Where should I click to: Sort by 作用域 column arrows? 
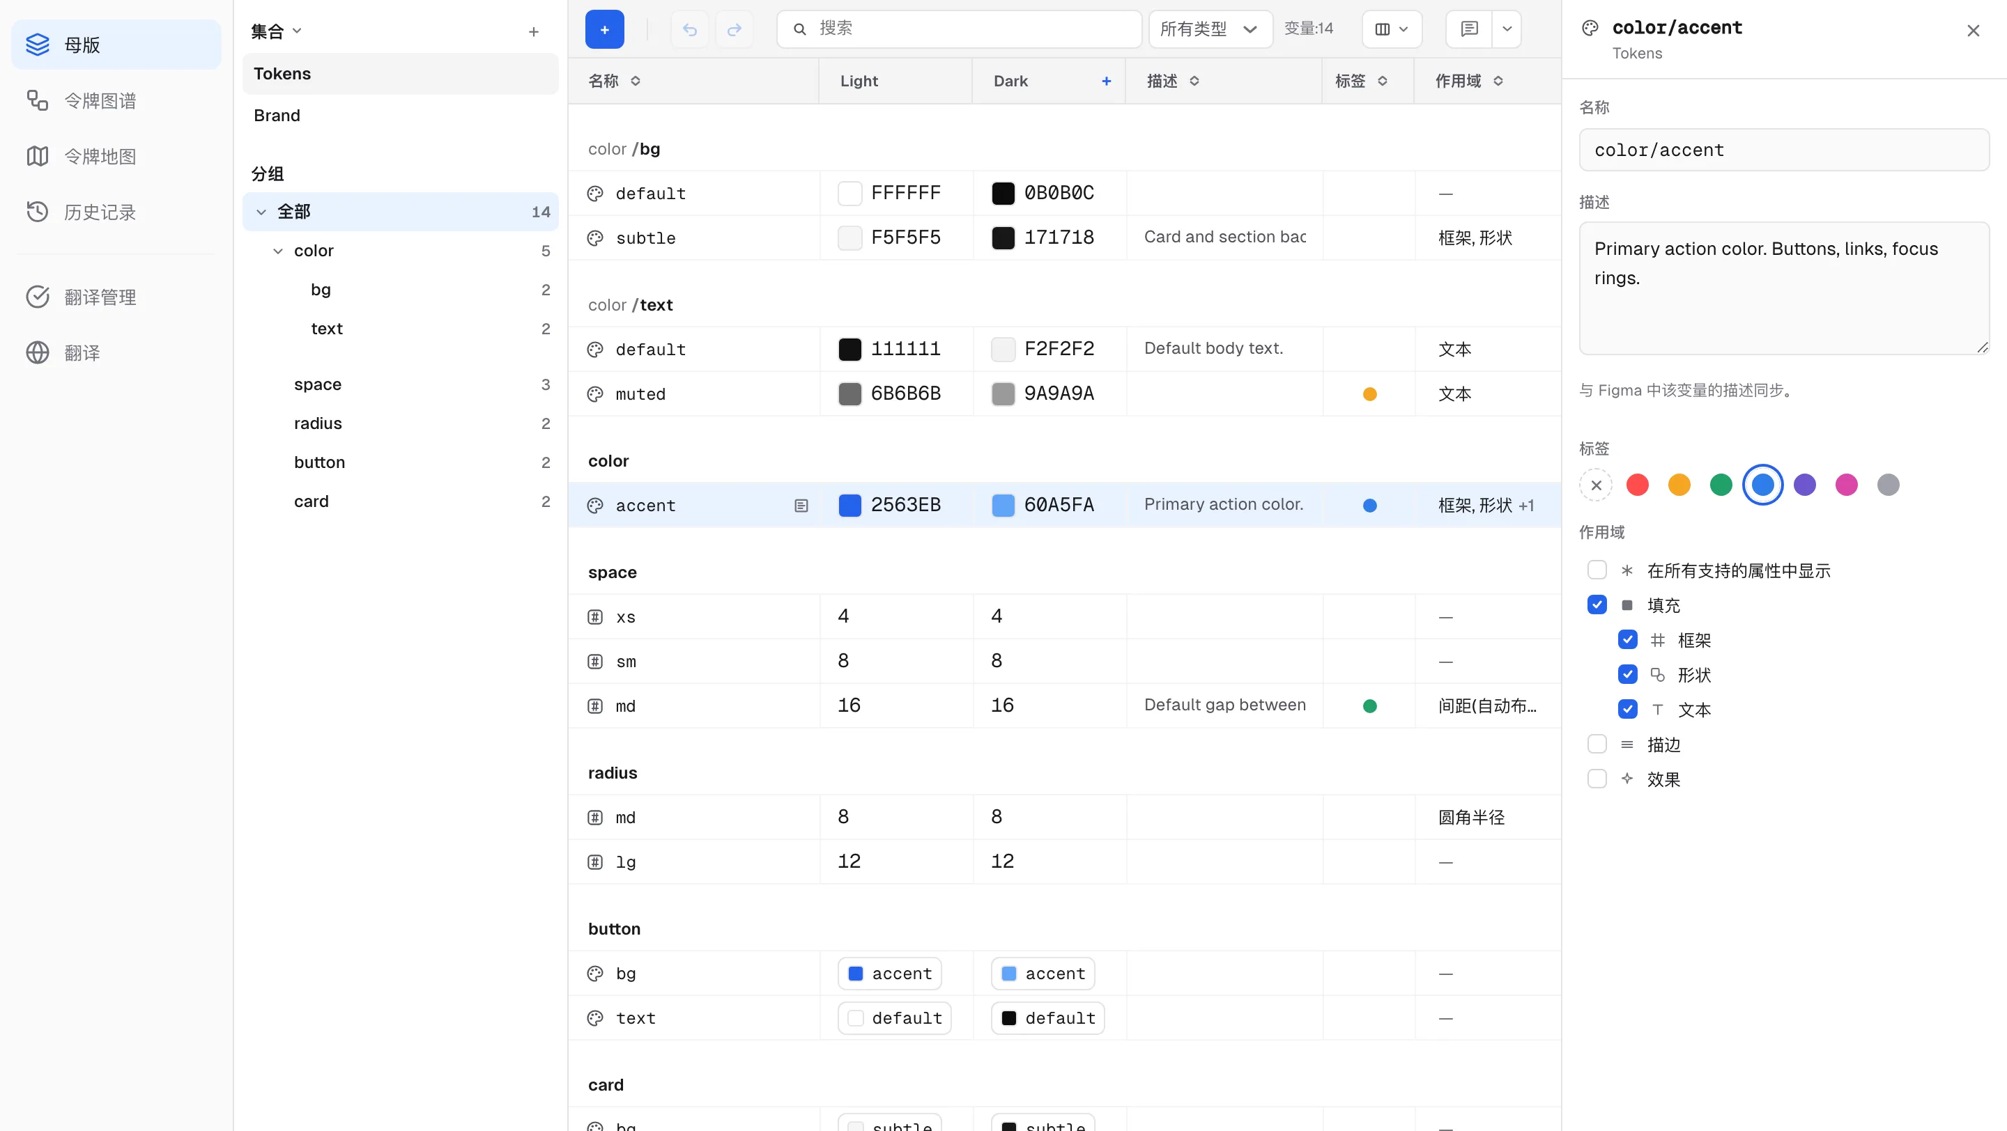coord(1498,81)
